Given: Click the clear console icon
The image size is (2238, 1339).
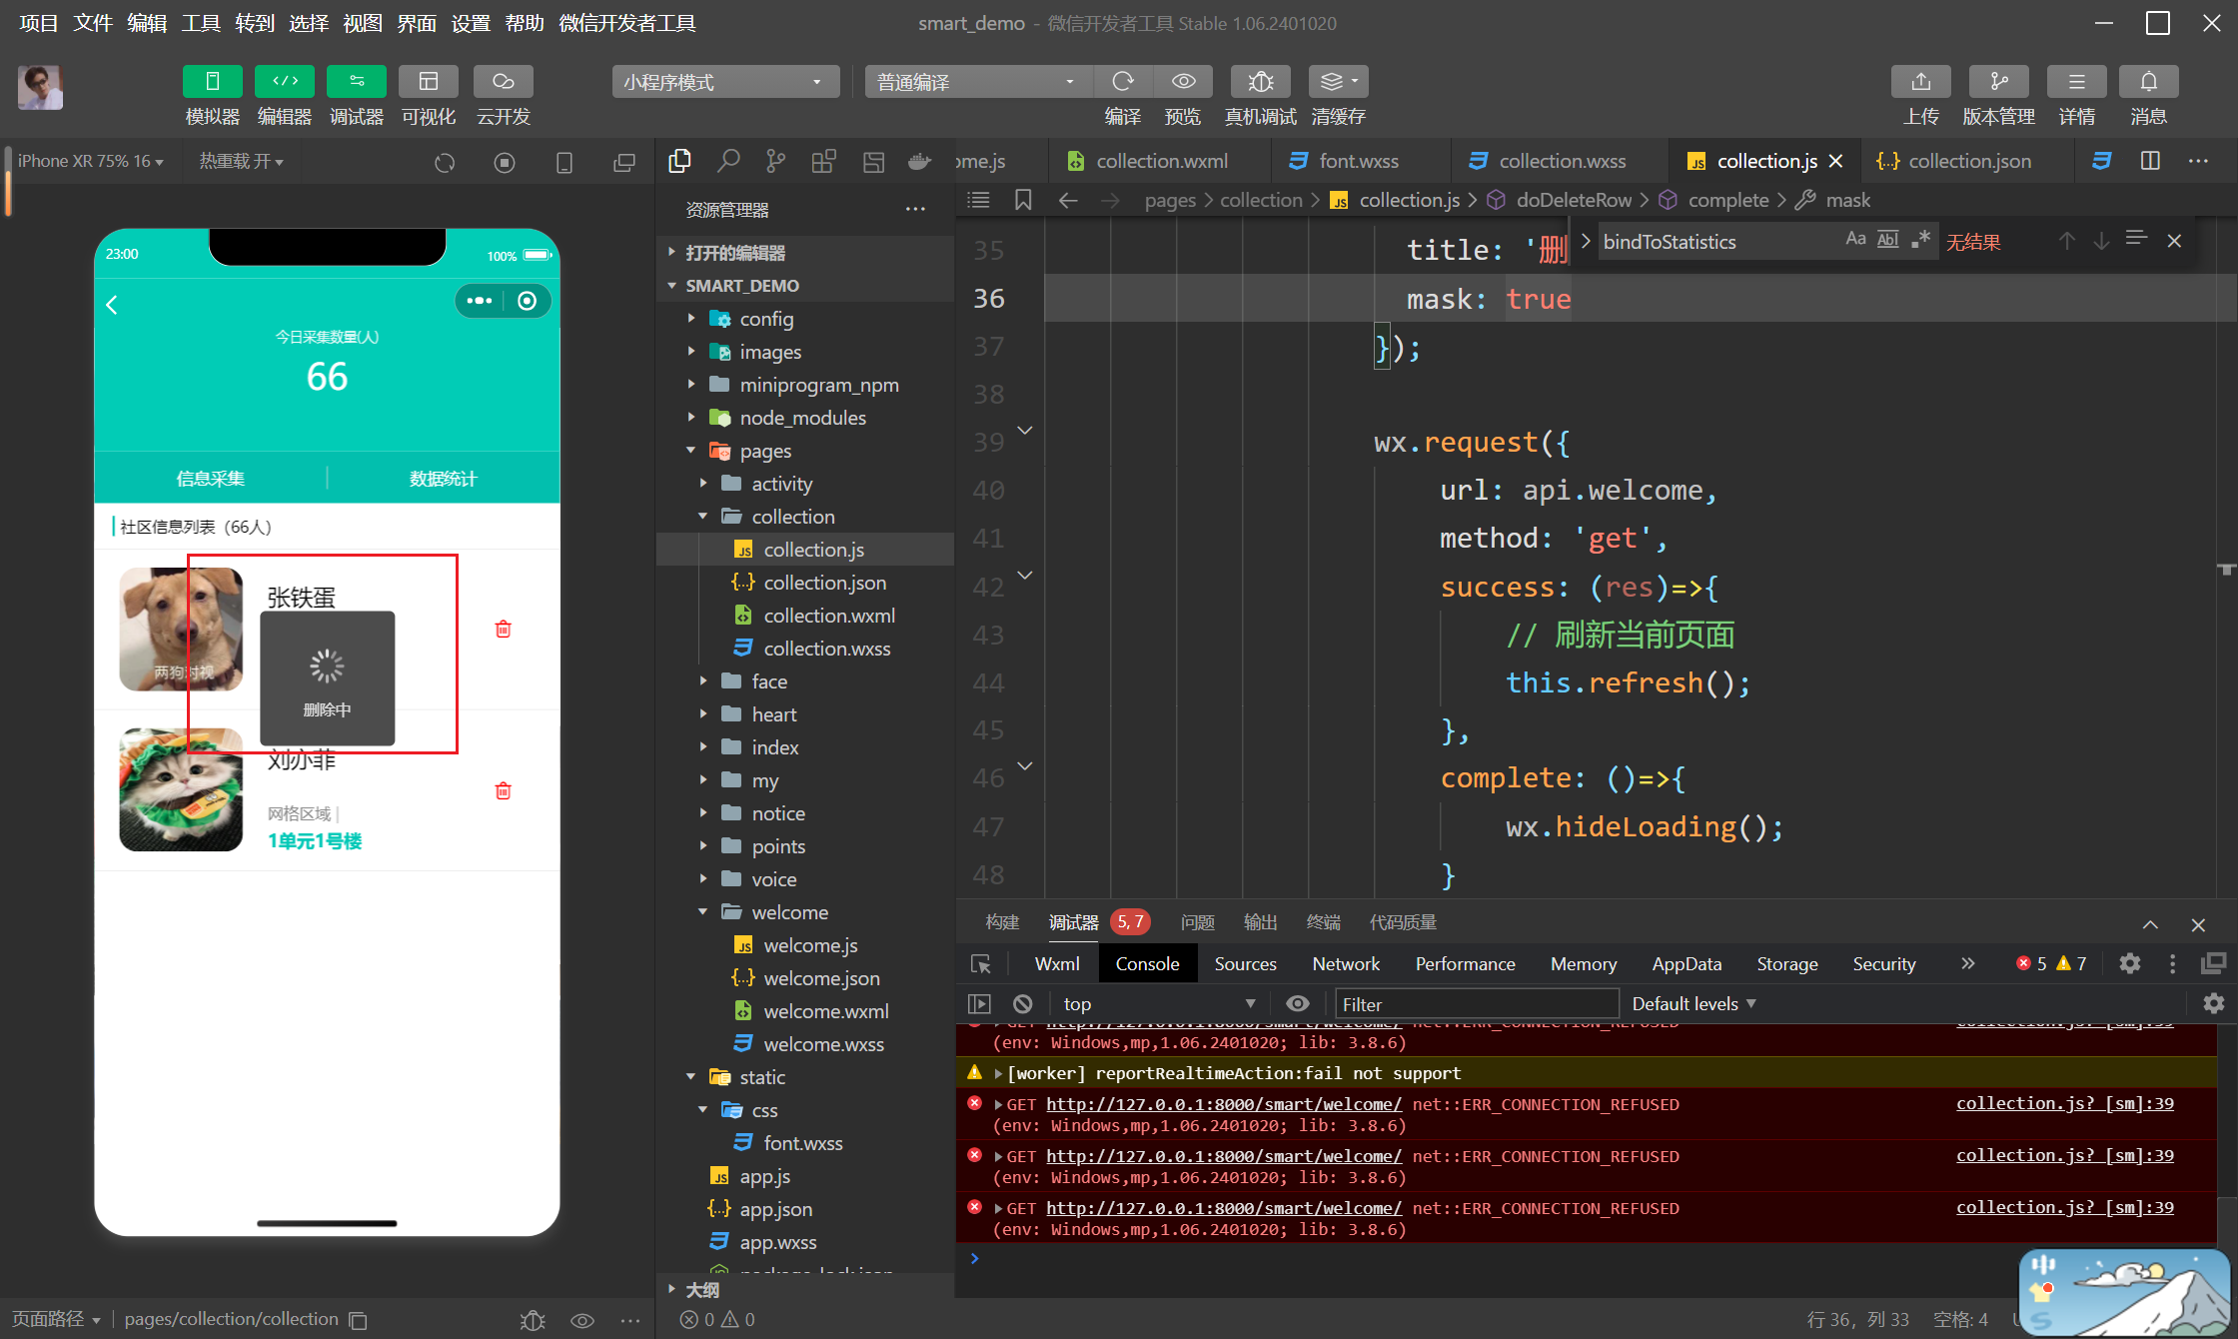Looking at the screenshot, I should point(1022,1003).
